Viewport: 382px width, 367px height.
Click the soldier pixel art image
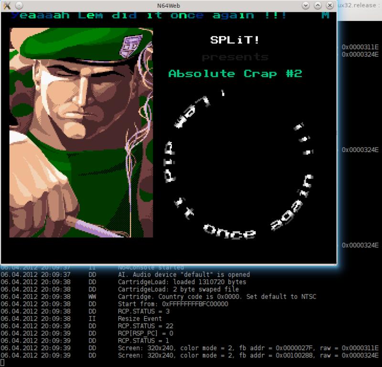(81, 132)
